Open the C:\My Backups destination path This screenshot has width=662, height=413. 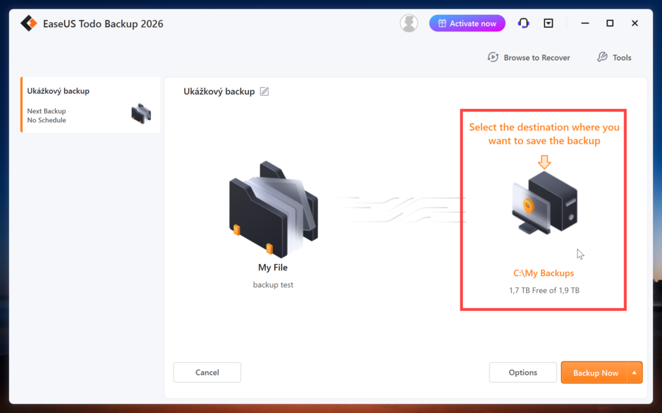[x=543, y=273]
